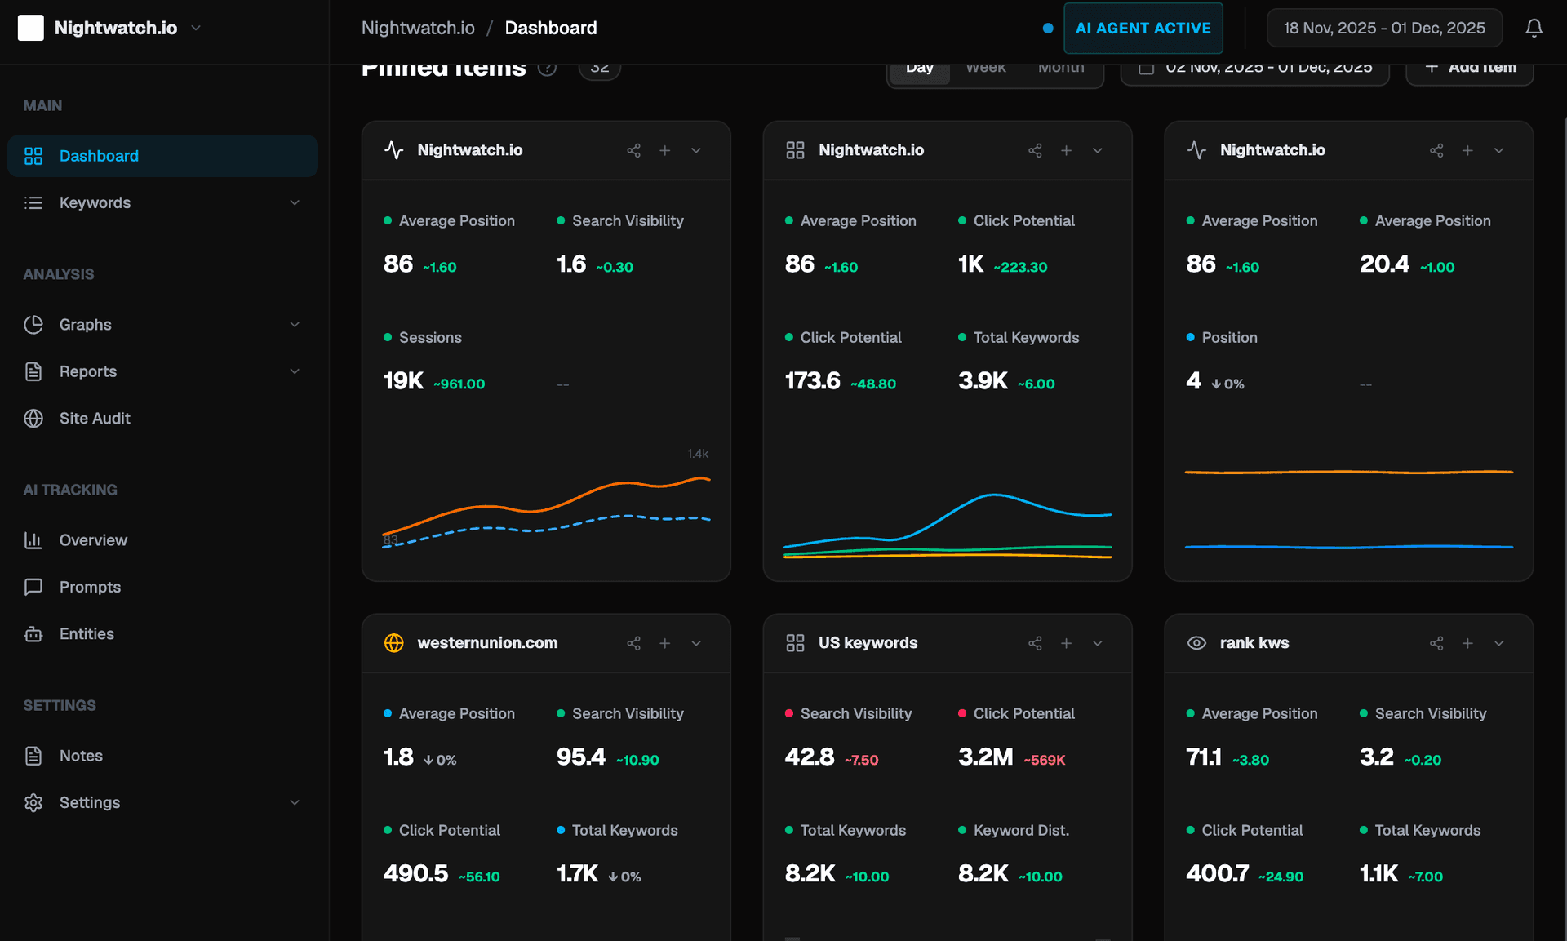Click the 3.9K Total Keywords value
Viewport: 1567px width, 941px height.
(x=983, y=381)
